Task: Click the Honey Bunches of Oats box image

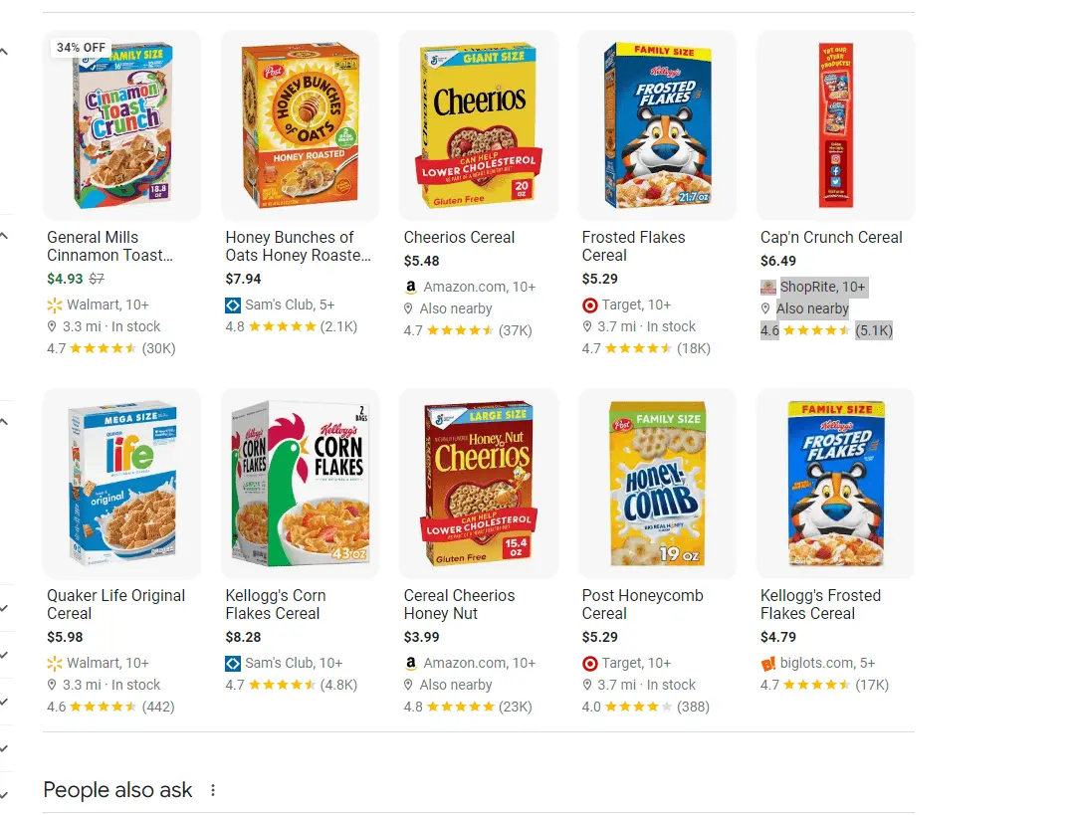Action: 300,124
